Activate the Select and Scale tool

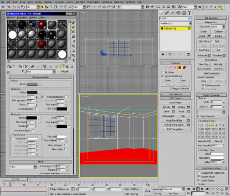[x=70, y=7]
